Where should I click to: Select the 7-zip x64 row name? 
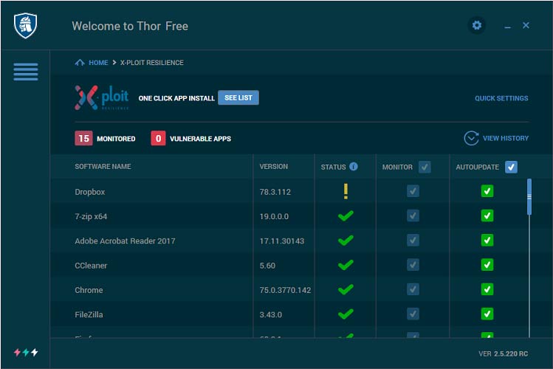(91, 216)
